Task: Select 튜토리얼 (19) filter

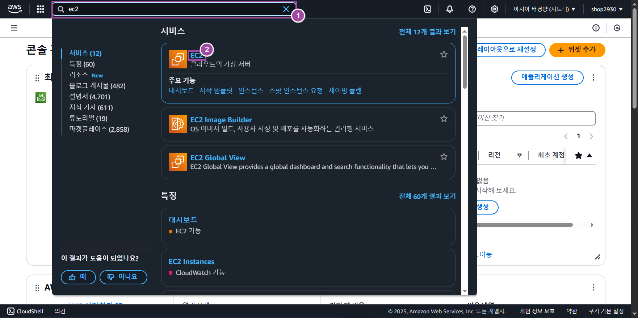Action: click(x=88, y=118)
